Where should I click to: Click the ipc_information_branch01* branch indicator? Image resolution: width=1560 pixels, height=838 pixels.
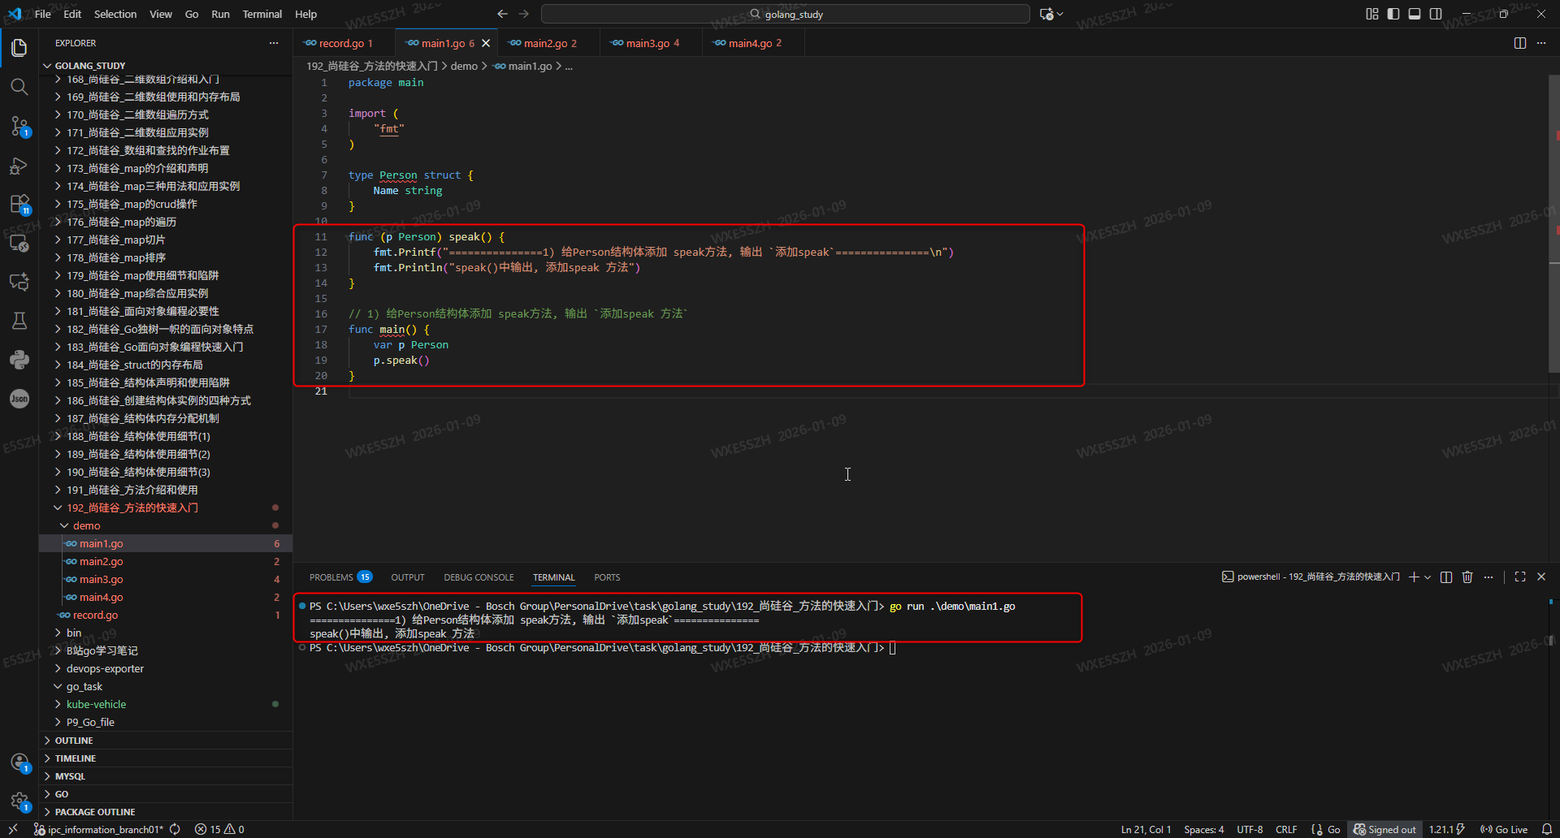point(99,829)
